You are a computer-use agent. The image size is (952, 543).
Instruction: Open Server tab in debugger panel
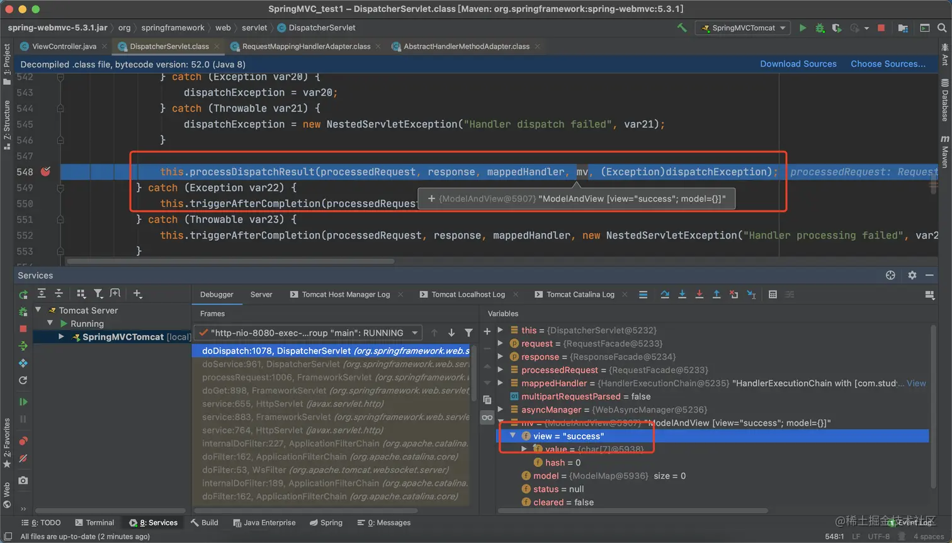click(261, 294)
